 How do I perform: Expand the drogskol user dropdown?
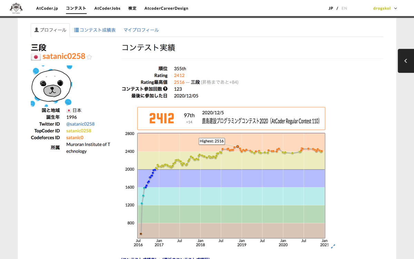(385, 8)
